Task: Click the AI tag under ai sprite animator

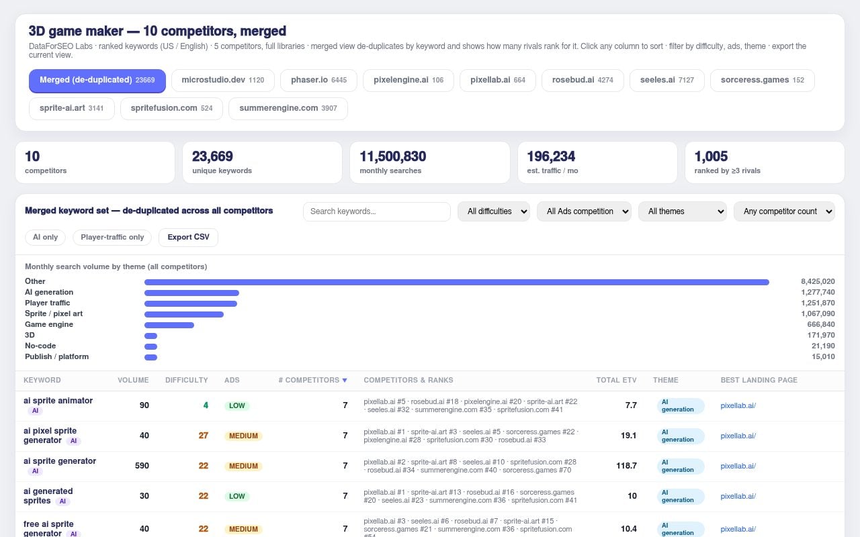Action: coord(35,411)
